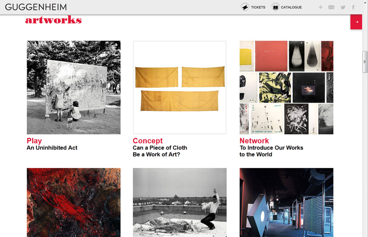The image size is (368, 237).
Task: View the blue exhibition hall photo
Action: point(286,202)
